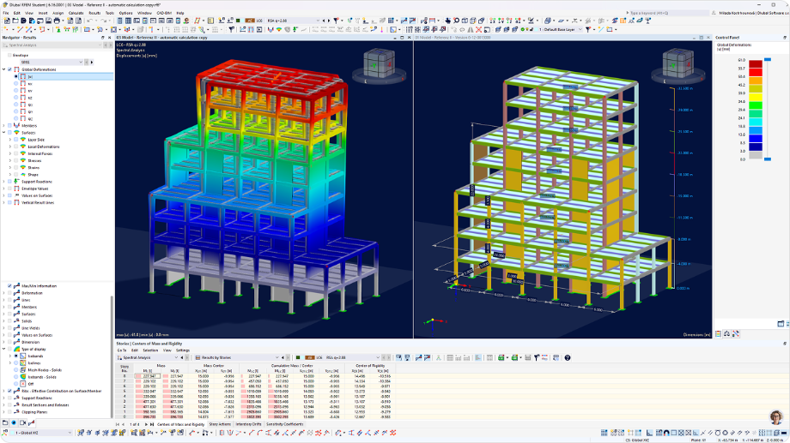
Task: Jump to the last table page arrow
Action: [152, 424]
